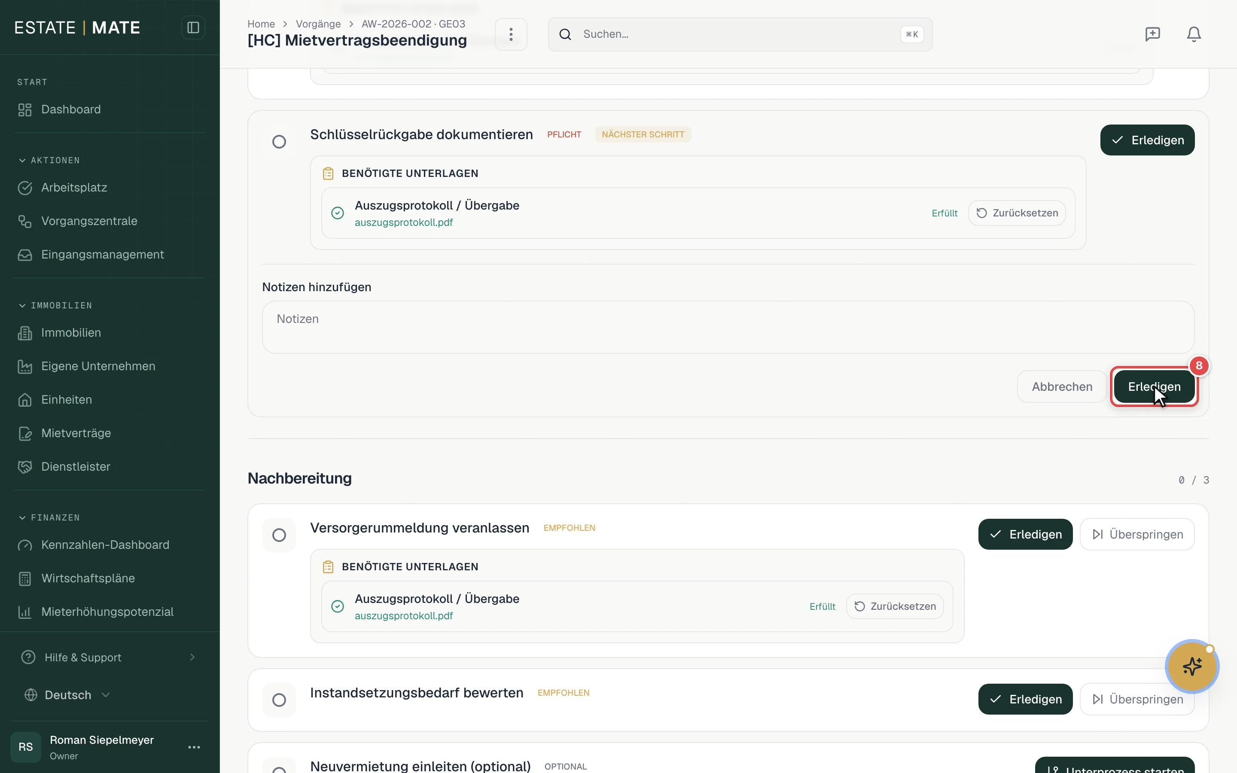Click the Mieterhöhungspotenzial chart icon

pos(25,612)
